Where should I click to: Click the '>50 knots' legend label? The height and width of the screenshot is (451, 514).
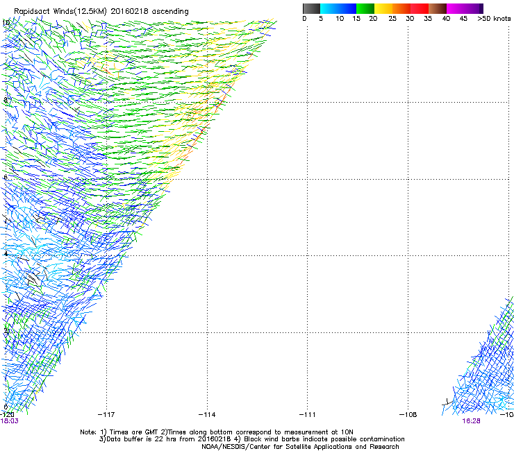point(494,19)
